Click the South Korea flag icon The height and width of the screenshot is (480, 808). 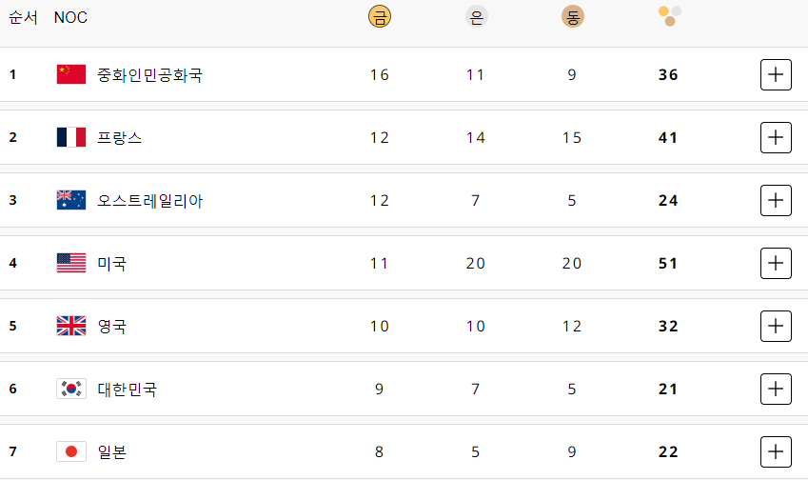(x=71, y=389)
